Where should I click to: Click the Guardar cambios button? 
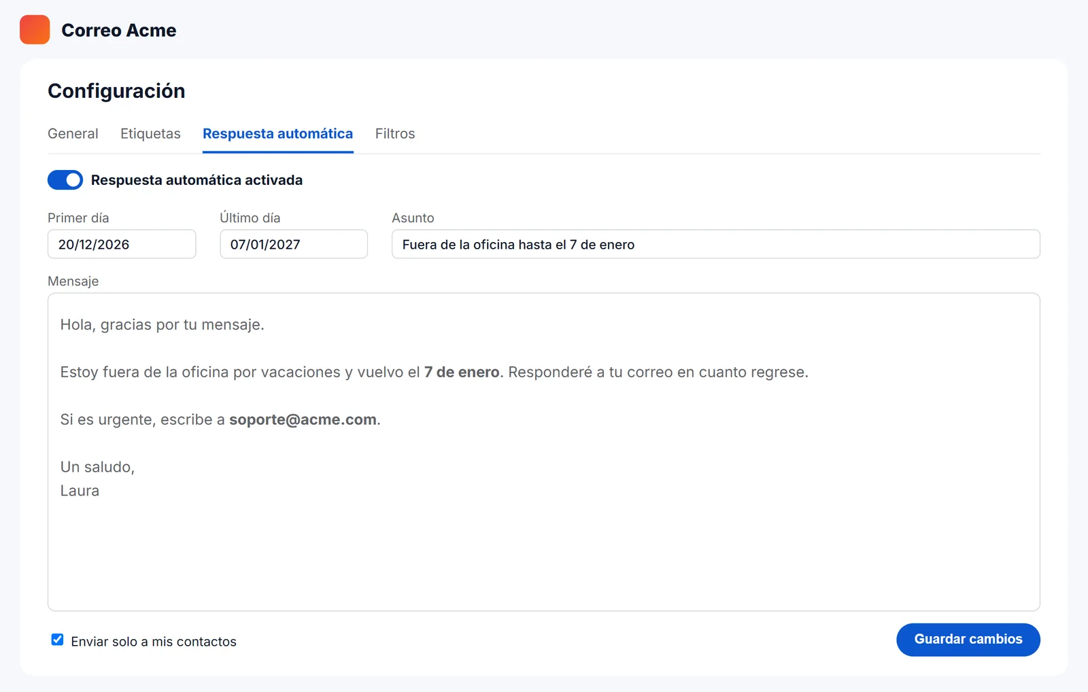[x=968, y=640]
